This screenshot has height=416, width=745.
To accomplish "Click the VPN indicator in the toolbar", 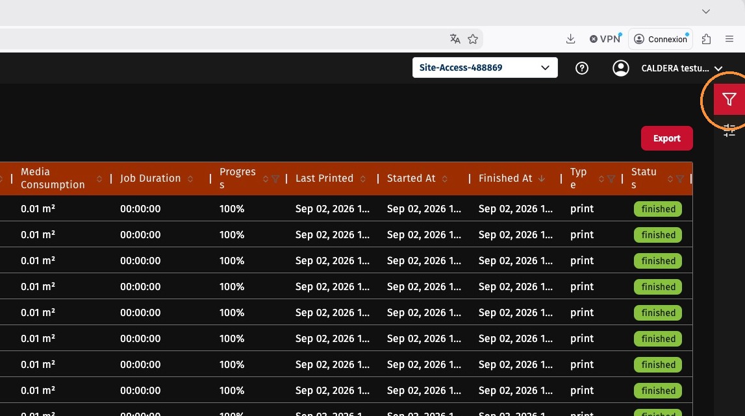I will [605, 39].
